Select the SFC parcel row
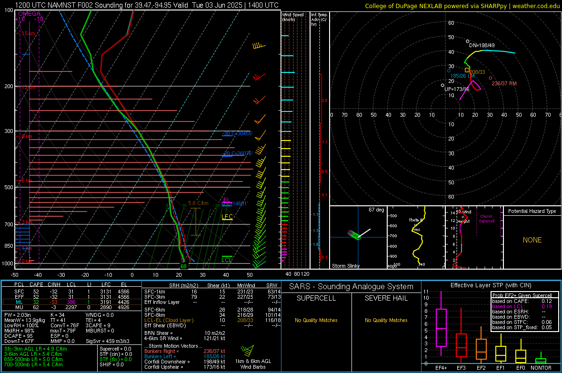This screenshot has width=562, height=373. 72,292
